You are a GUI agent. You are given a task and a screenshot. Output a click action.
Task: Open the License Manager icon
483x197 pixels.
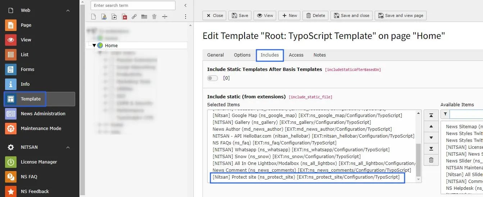11,162
